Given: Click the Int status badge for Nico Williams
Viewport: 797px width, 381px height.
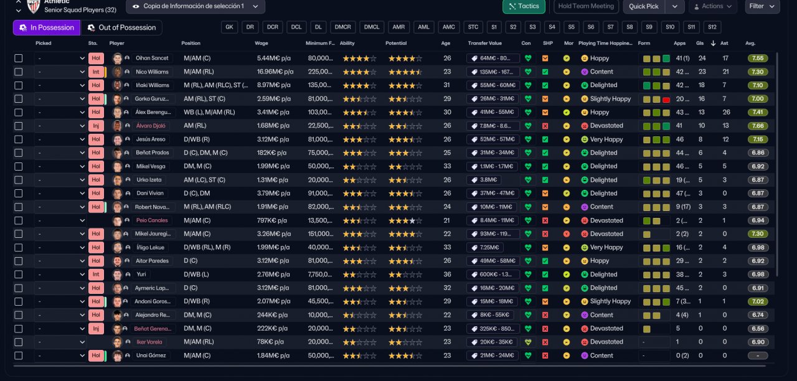Looking at the screenshot, I should (95, 72).
